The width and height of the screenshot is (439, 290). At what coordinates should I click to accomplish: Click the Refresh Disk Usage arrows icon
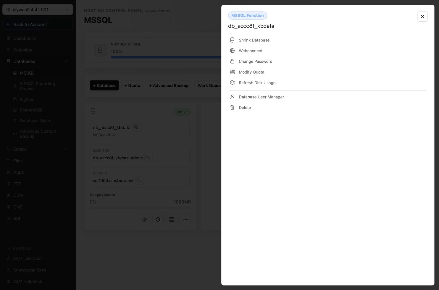click(232, 82)
